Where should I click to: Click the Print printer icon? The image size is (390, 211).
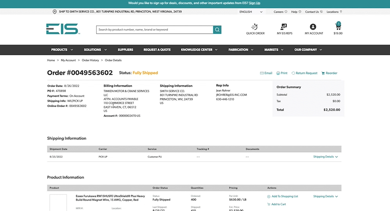[278, 73]
